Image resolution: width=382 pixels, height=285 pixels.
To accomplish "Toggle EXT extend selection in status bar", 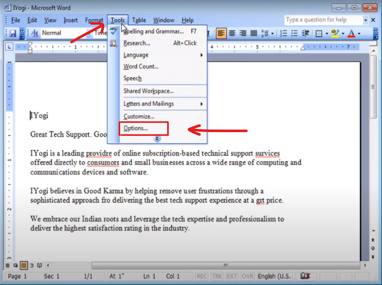I will [x=232, y=276].
